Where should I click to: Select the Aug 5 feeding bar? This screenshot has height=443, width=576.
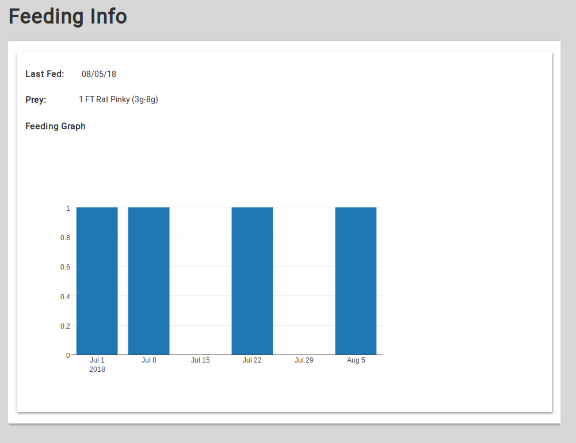click(x=356, y=280)
